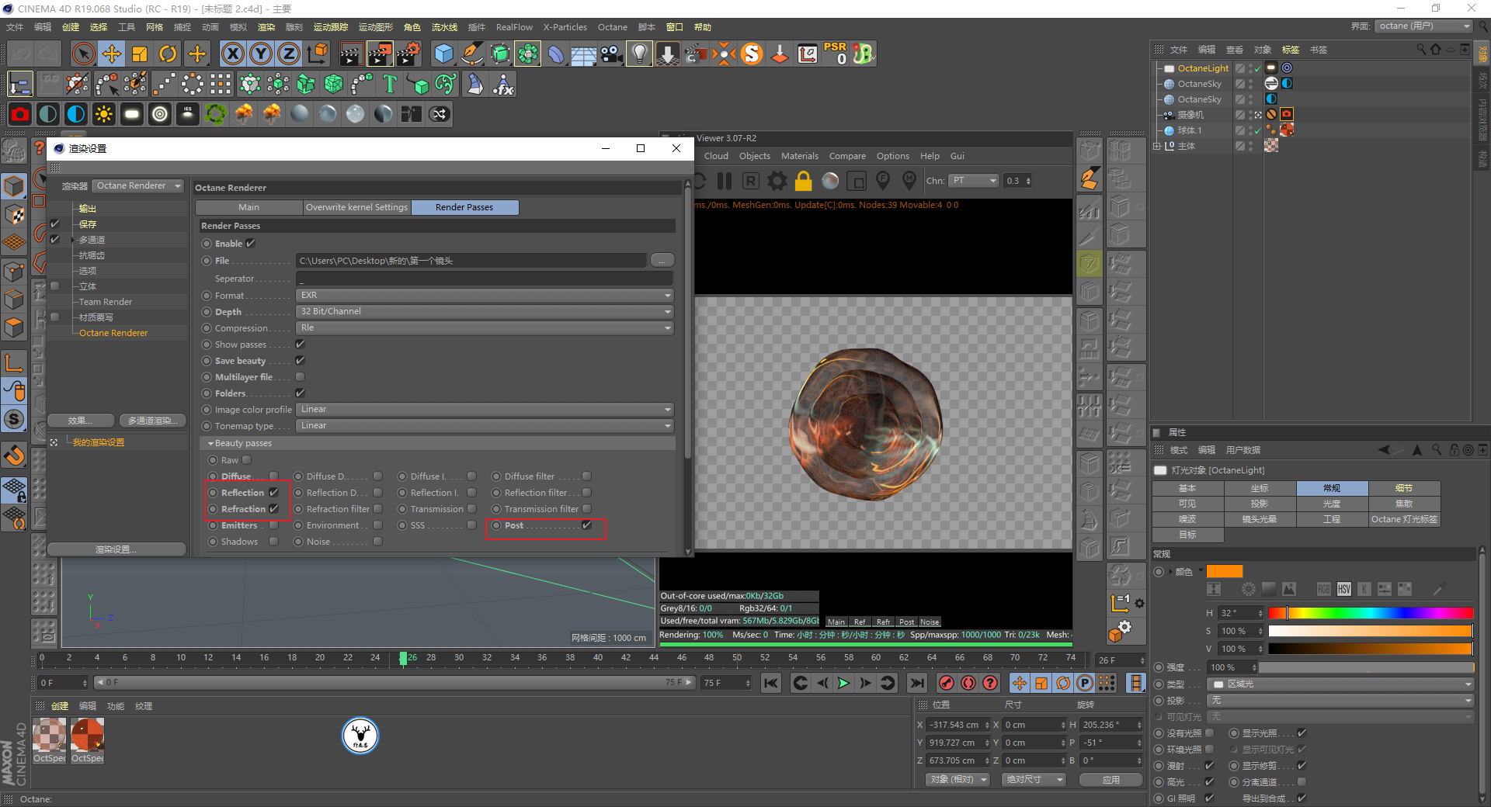Select the Rotate tool in the top toolbar
The image size is (1491, 807).
click(168, 54)
